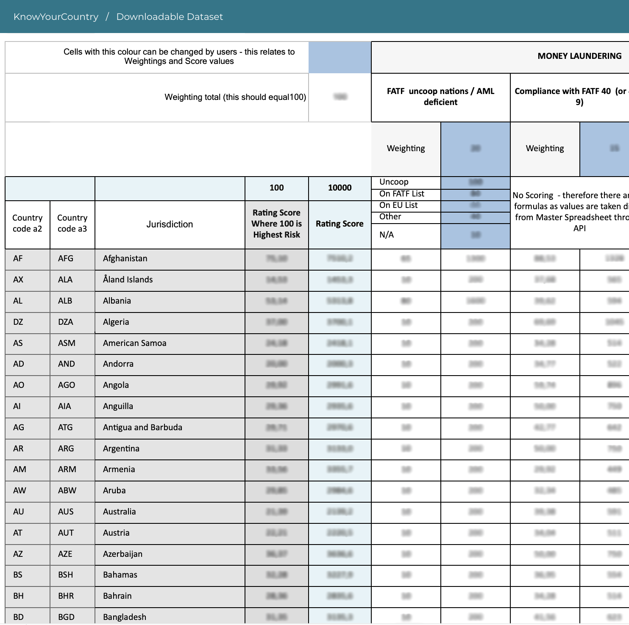Select the Country code a3 column header

click(x=72, y=224)
